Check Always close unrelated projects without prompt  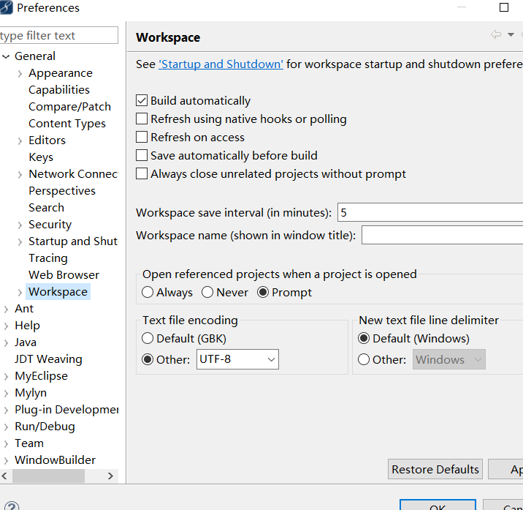pyautogui.click(x=142, y=174)
